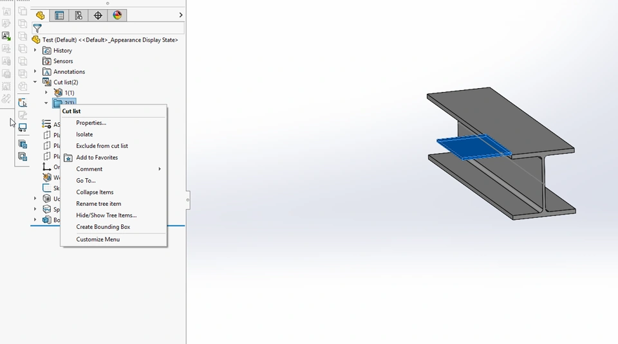Expand the structural member tree node
The image size is (618, 344).
[35, 199]
